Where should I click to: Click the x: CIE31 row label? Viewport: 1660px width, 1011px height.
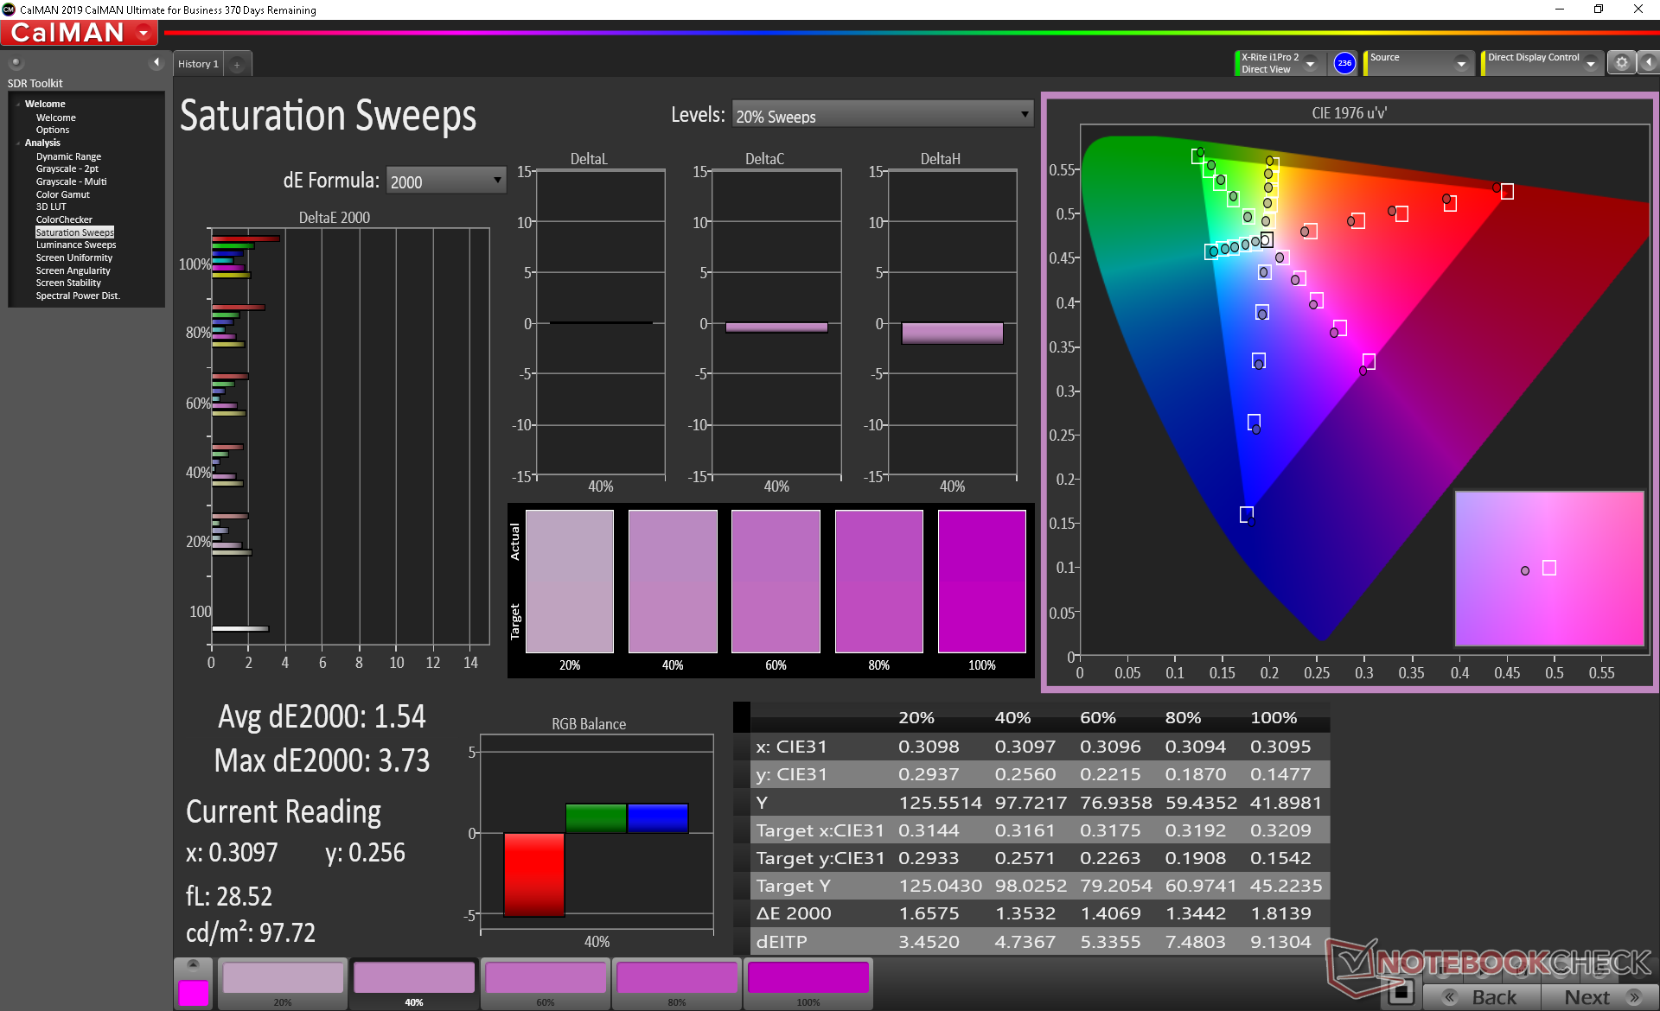pos(791,747)
